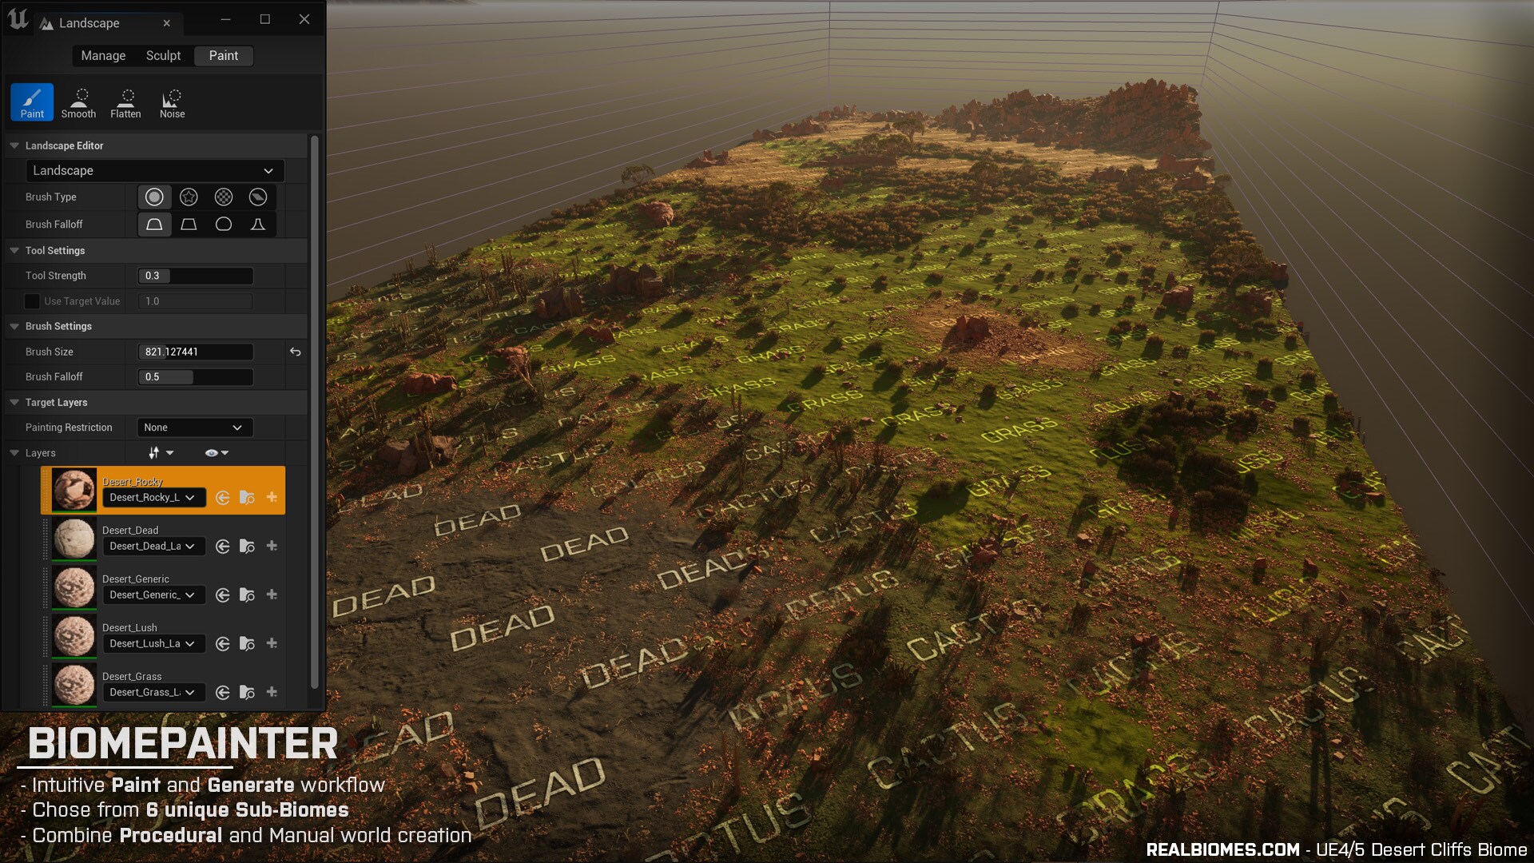This screenshot has height=863, width=1534.
Task: Open the Desert_Dead_La layer info dropdown
Action: pyautogui.click(x=153, y=546)
